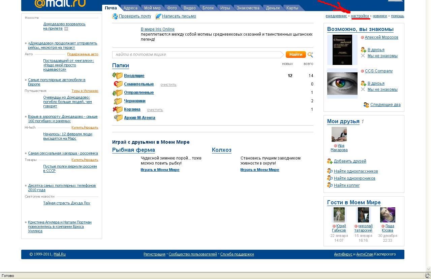The image size is (431, 279).
Task: Click the eye photo thumbnail of CCS Company
Action: tap(342, 83)
